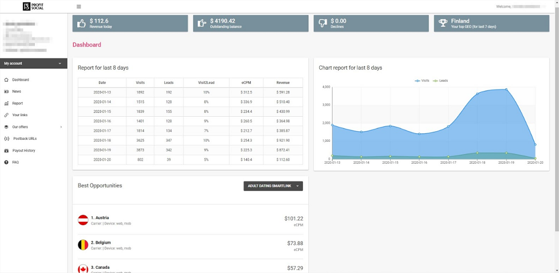The height and width of the screenshot is (273, 559).
Task: Select 2. Belgium in Best Opportunities
Action: click(191, 245)
